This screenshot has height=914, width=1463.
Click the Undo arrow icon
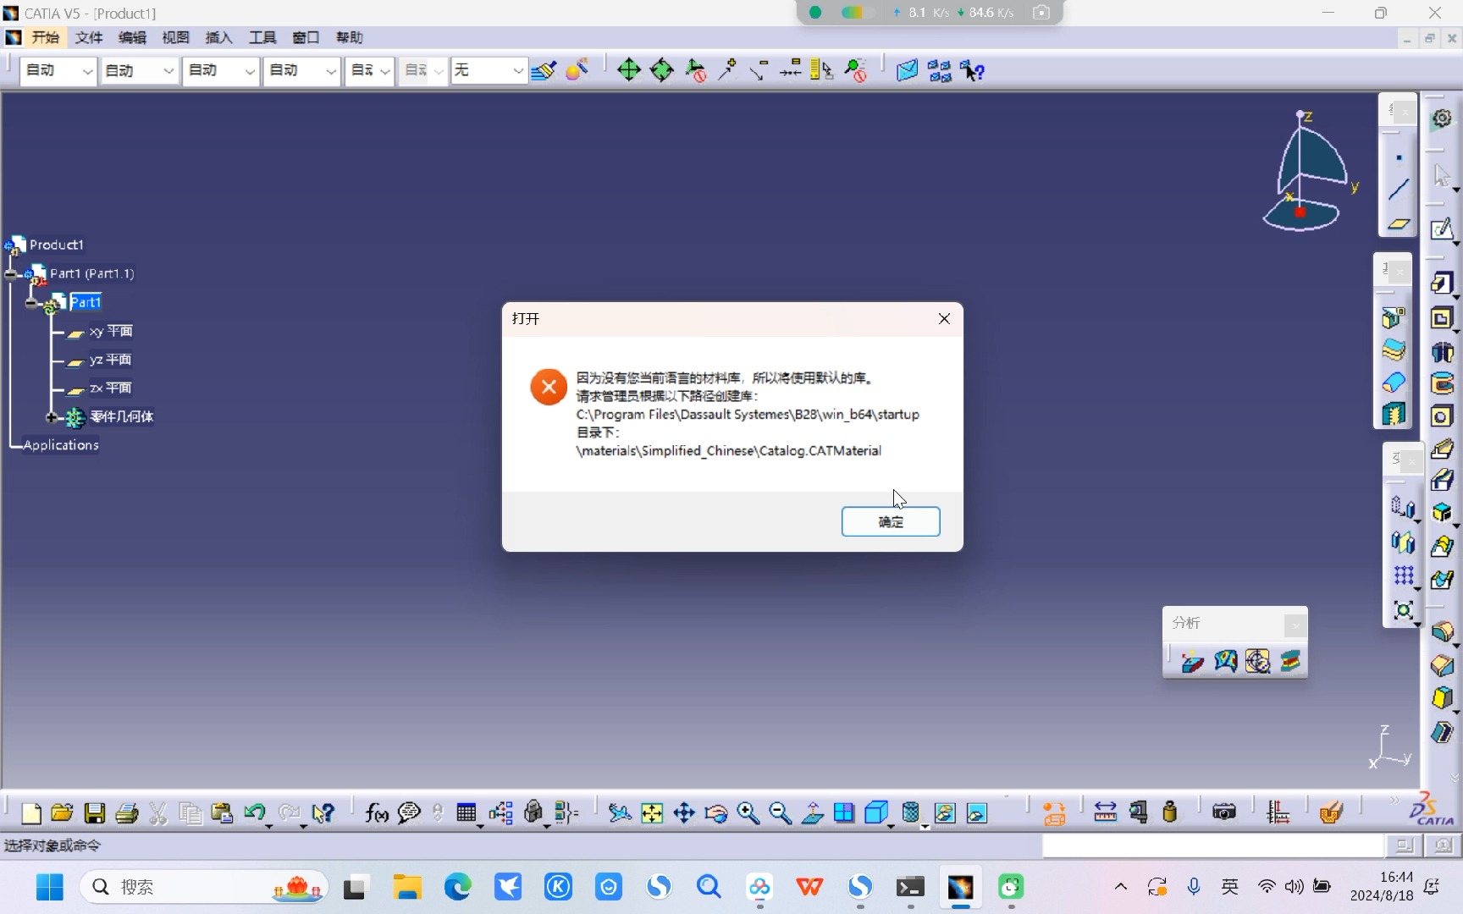click(254, 813)
